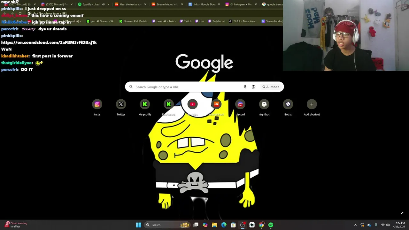Open the Twitch chat bookmark
409x230 pixels.
point(217,21)
